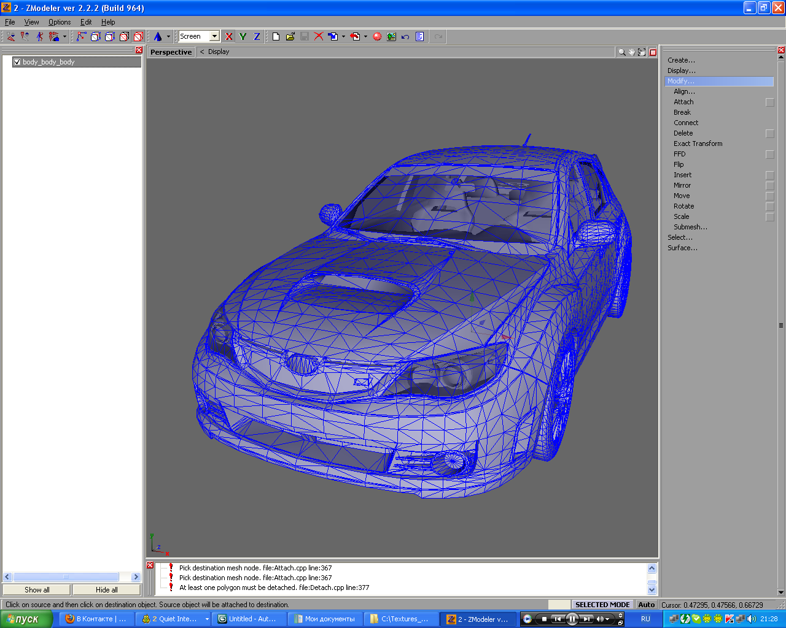
Task: Click the Z axis constraint button
Action: 257,37
